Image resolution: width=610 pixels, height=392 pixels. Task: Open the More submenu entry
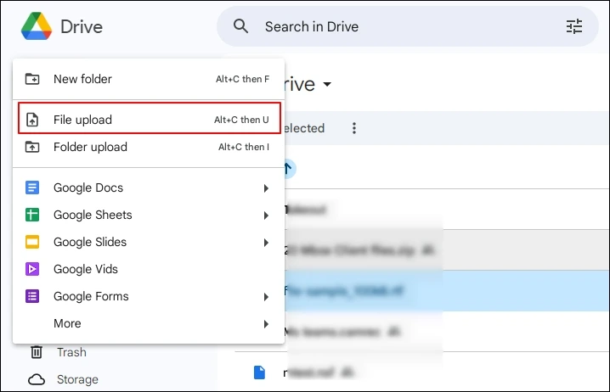click(x=149, y=323)
